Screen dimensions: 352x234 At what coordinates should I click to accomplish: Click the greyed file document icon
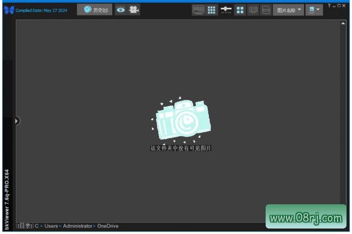click(x=266, y=10)
